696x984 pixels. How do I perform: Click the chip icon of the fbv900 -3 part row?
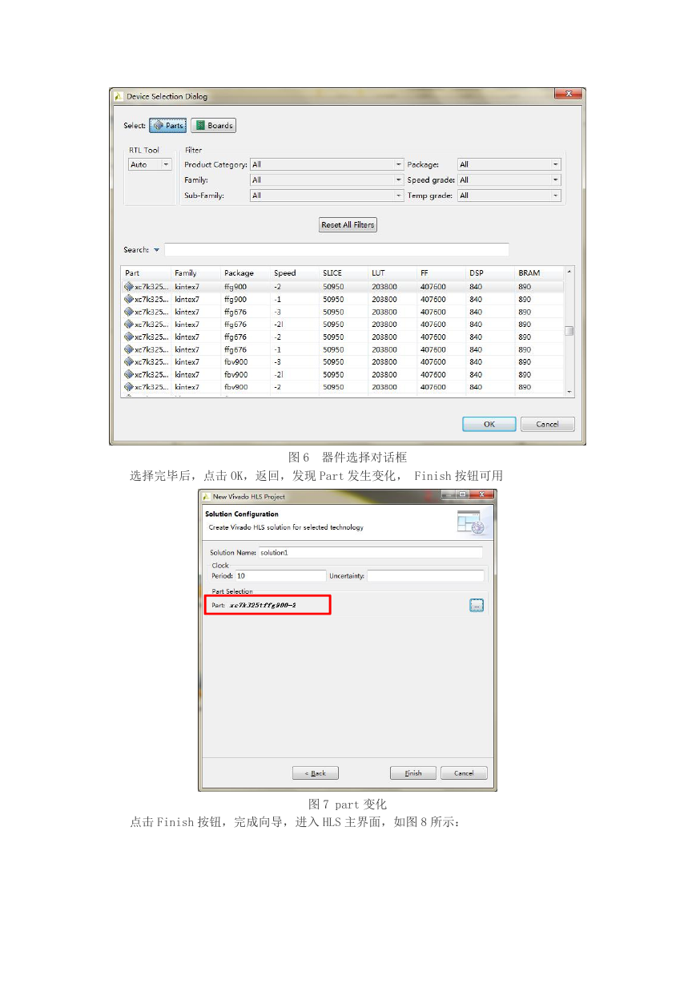point(128,362)
